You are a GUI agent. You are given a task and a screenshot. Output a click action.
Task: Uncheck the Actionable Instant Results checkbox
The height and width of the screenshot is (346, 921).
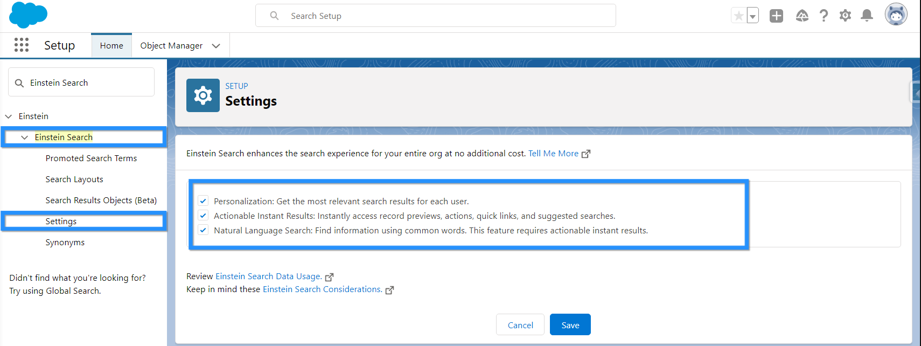(x=203, y=216)
